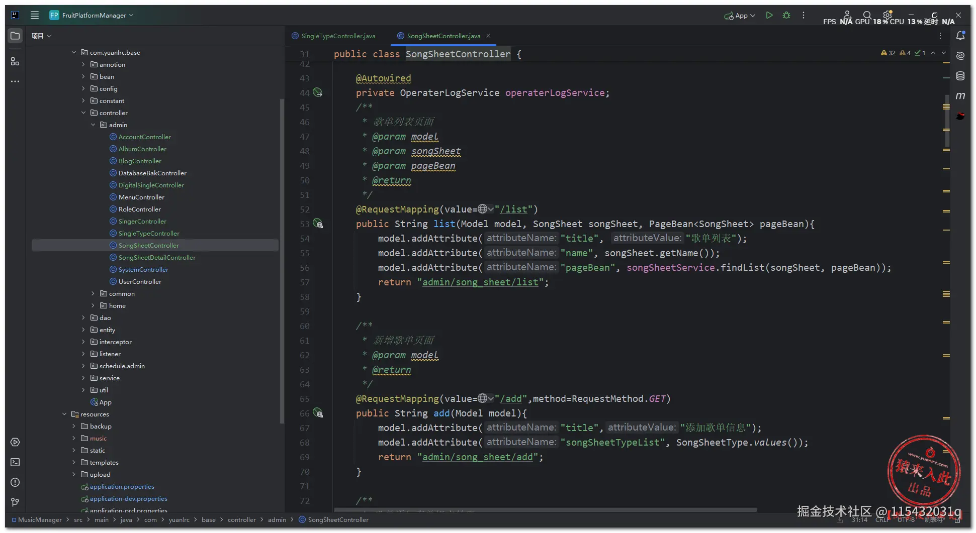Expand the annotion package
The width and height of the screenshot is (976, 533).
tap(83, 64)
